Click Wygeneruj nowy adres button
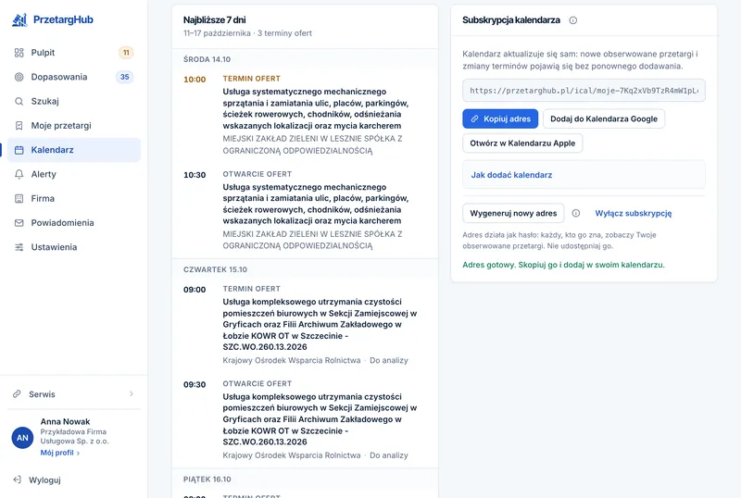This screenshot has width=741, height=498. pyautogui.click(x=513, y=213)
